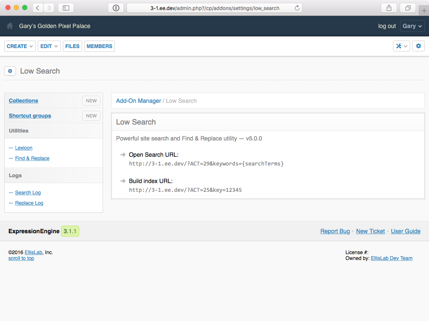429x321 pixels.
Task: Toggle the Safari sidebar button
Action: click(66, 8)
